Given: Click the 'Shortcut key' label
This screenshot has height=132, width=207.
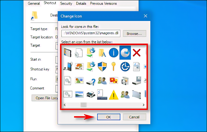Looking at the screenshot, I should 40,69.
